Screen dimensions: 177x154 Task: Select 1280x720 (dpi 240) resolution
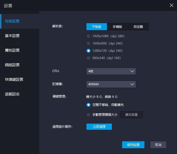pyautogui.click(x=104, y=51)
